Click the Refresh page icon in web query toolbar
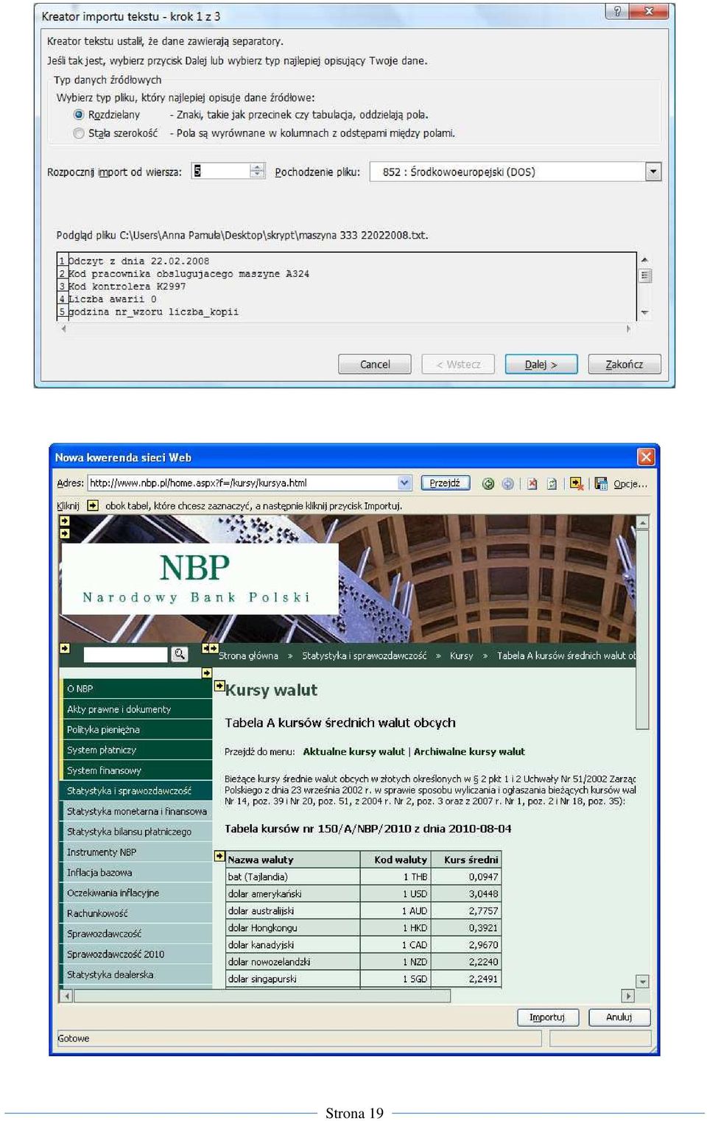Viewport: 707px width, 1121px height. pos(552,484)
